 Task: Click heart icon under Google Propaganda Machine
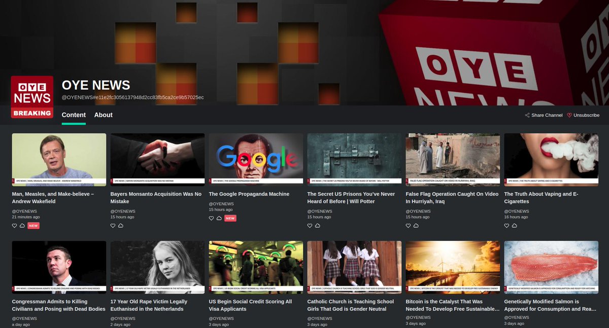point(212,218)
